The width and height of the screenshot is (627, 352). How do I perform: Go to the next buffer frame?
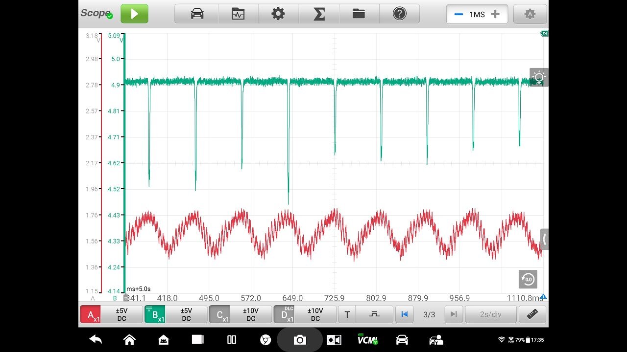[x=454, y=314]
